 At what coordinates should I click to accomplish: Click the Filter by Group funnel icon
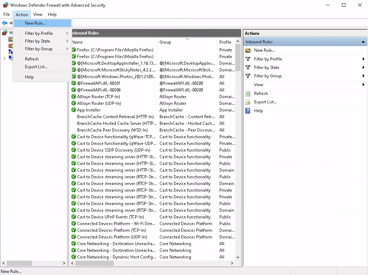248,76
